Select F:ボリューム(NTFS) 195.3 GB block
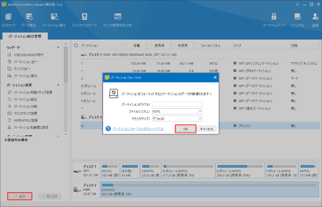The image size is (322, 207). [x=282, y=171]
